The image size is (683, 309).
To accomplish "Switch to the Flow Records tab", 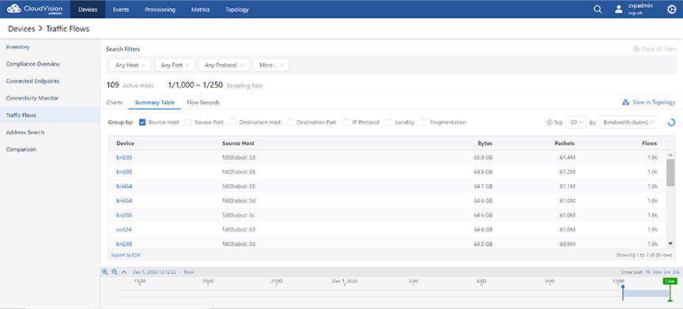I will pos(203,103).
